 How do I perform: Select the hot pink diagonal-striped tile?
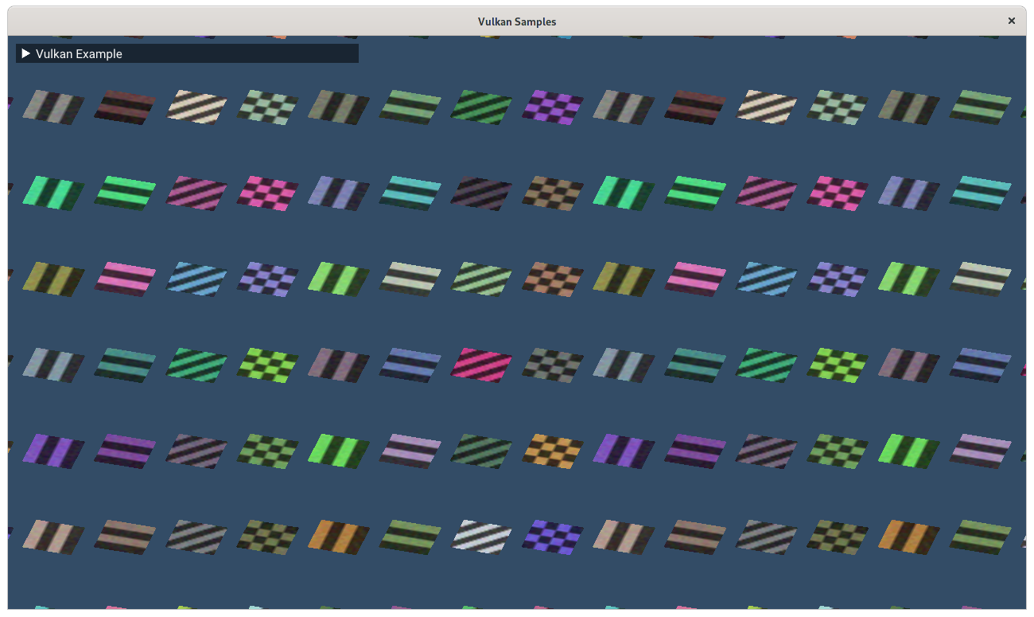[x=481, y=364]
